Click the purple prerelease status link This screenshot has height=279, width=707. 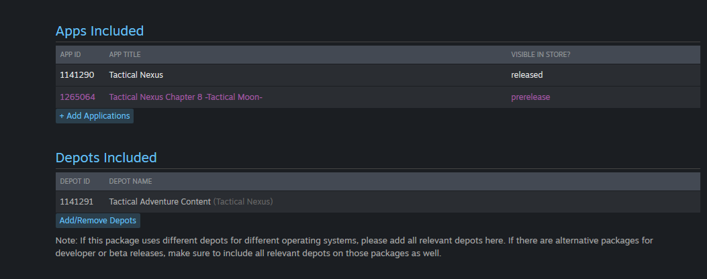point(530,97)
